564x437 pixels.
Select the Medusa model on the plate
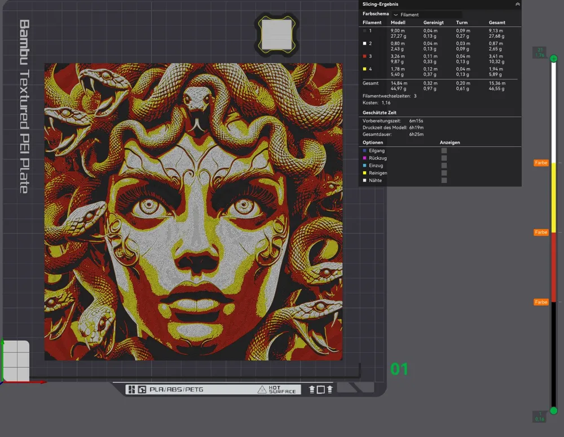coord(193,212)
